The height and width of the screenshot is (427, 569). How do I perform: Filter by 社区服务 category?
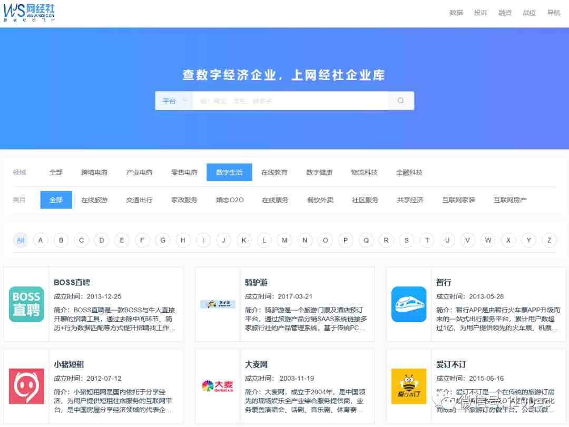(x=365, y=200)
